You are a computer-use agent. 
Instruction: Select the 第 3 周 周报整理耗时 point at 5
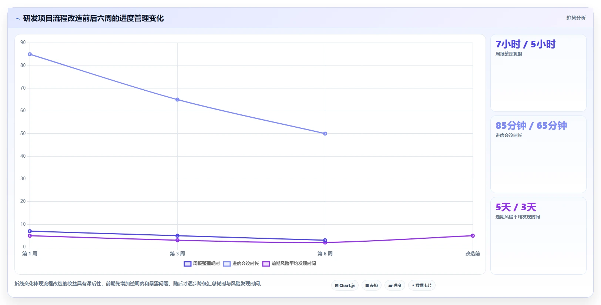click(x=178, y=236)
